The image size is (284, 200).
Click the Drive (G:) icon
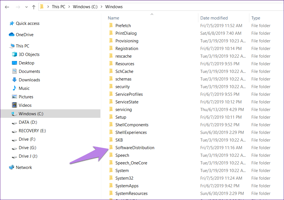(14, 148)
